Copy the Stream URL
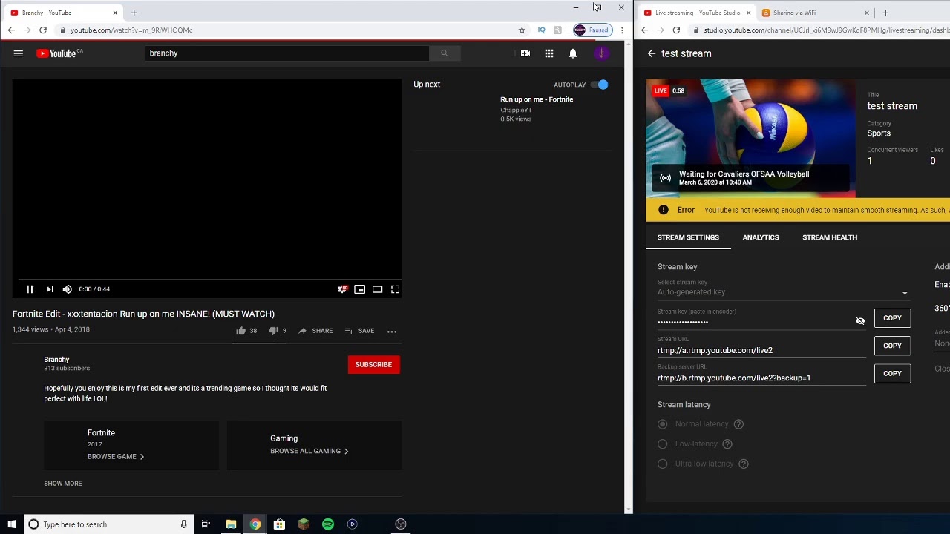Viewport: 950px width, 534px height. [x=892, y=346]
